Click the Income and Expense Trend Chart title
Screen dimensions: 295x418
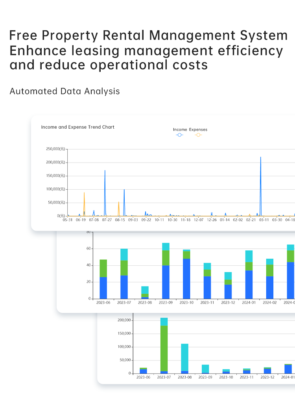click(x=78, y=127)
